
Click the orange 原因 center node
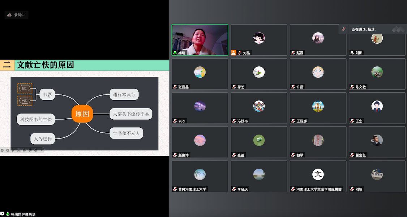[82, 114]
